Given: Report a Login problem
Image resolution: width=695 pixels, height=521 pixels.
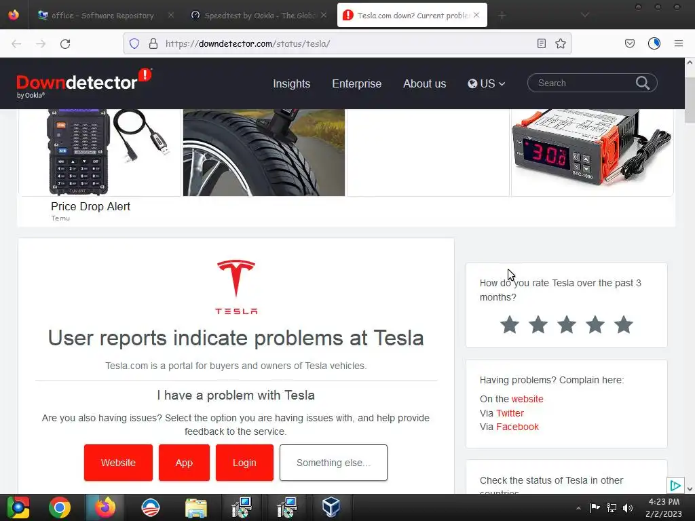Looking at the screenshot, I should point(244,463).
